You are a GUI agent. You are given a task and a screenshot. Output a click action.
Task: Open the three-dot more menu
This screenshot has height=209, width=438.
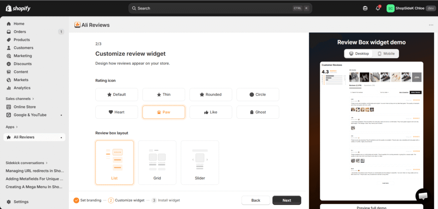[431, 25]
